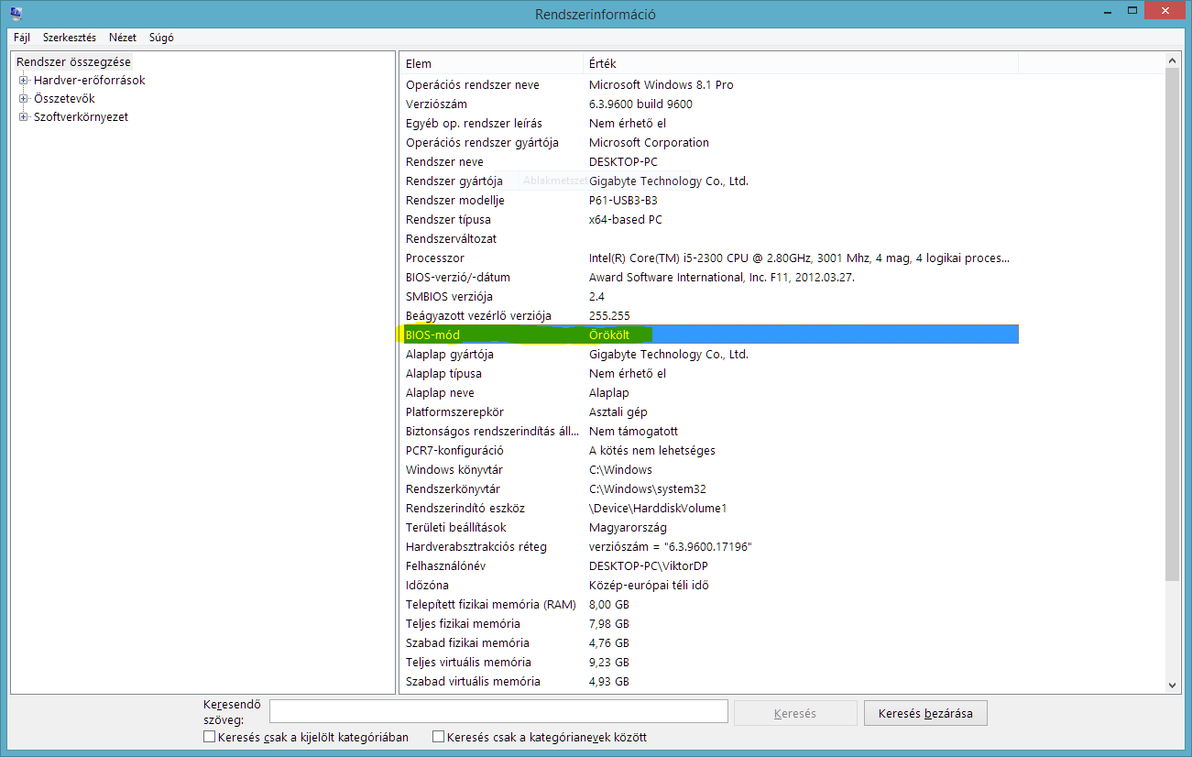This screenshot has height=757, width=1192.
Task: Select the Szabad fizikai memória row
Action: coord(709,642)
